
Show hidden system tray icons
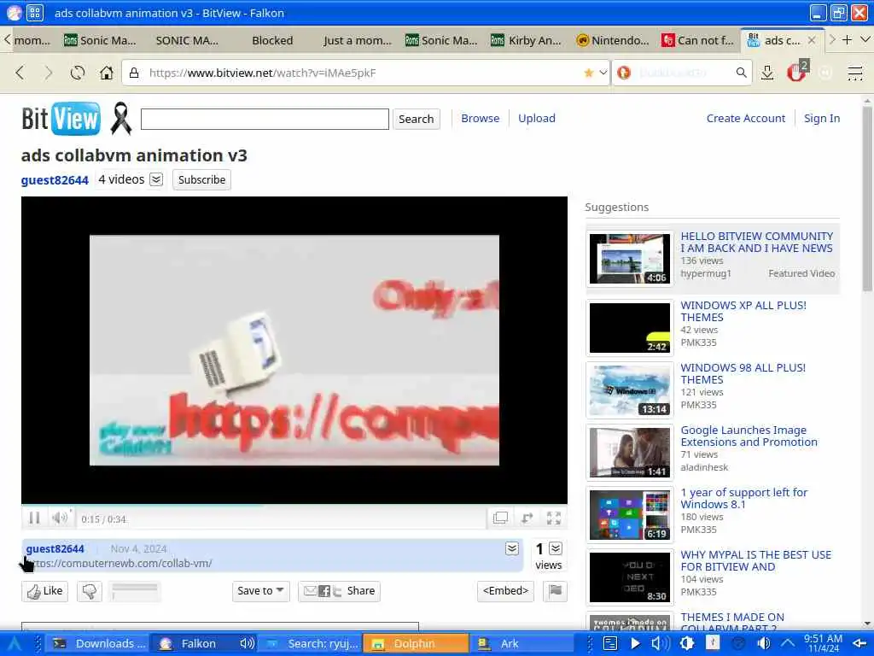[x=787, y=644]
